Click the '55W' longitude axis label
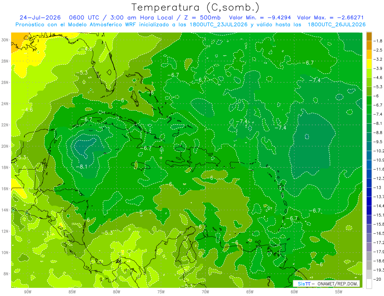This screenshot has height=296, width=384. 339,292
